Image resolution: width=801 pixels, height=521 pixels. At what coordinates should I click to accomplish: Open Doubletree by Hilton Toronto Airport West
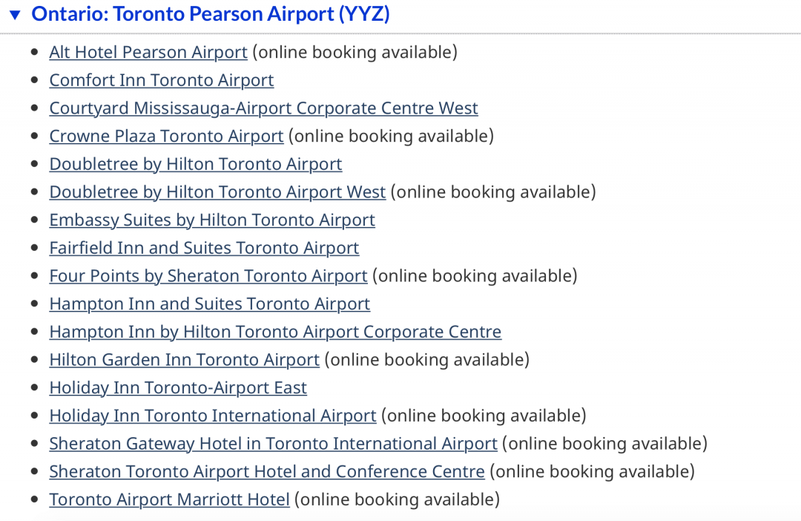[217, 192]
